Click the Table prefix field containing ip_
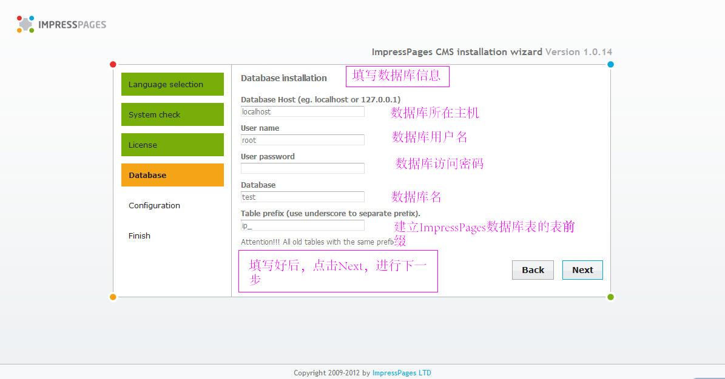Viewport: 725px width, 379px height. pyautogui.click(x=302, y=225)
